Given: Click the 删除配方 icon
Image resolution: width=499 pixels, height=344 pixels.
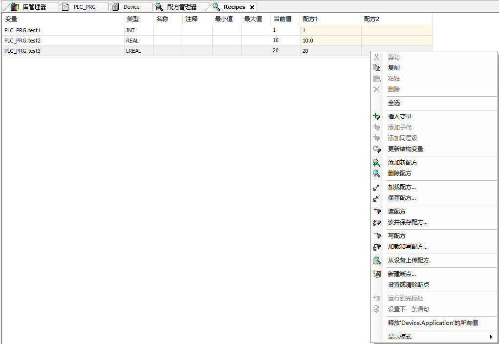Looking at the screenshot, I should (376, 173).
